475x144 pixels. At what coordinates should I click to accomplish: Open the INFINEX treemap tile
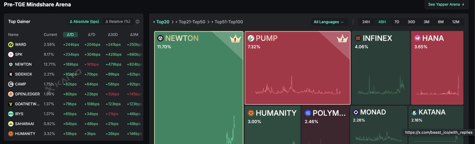point(380,68)
